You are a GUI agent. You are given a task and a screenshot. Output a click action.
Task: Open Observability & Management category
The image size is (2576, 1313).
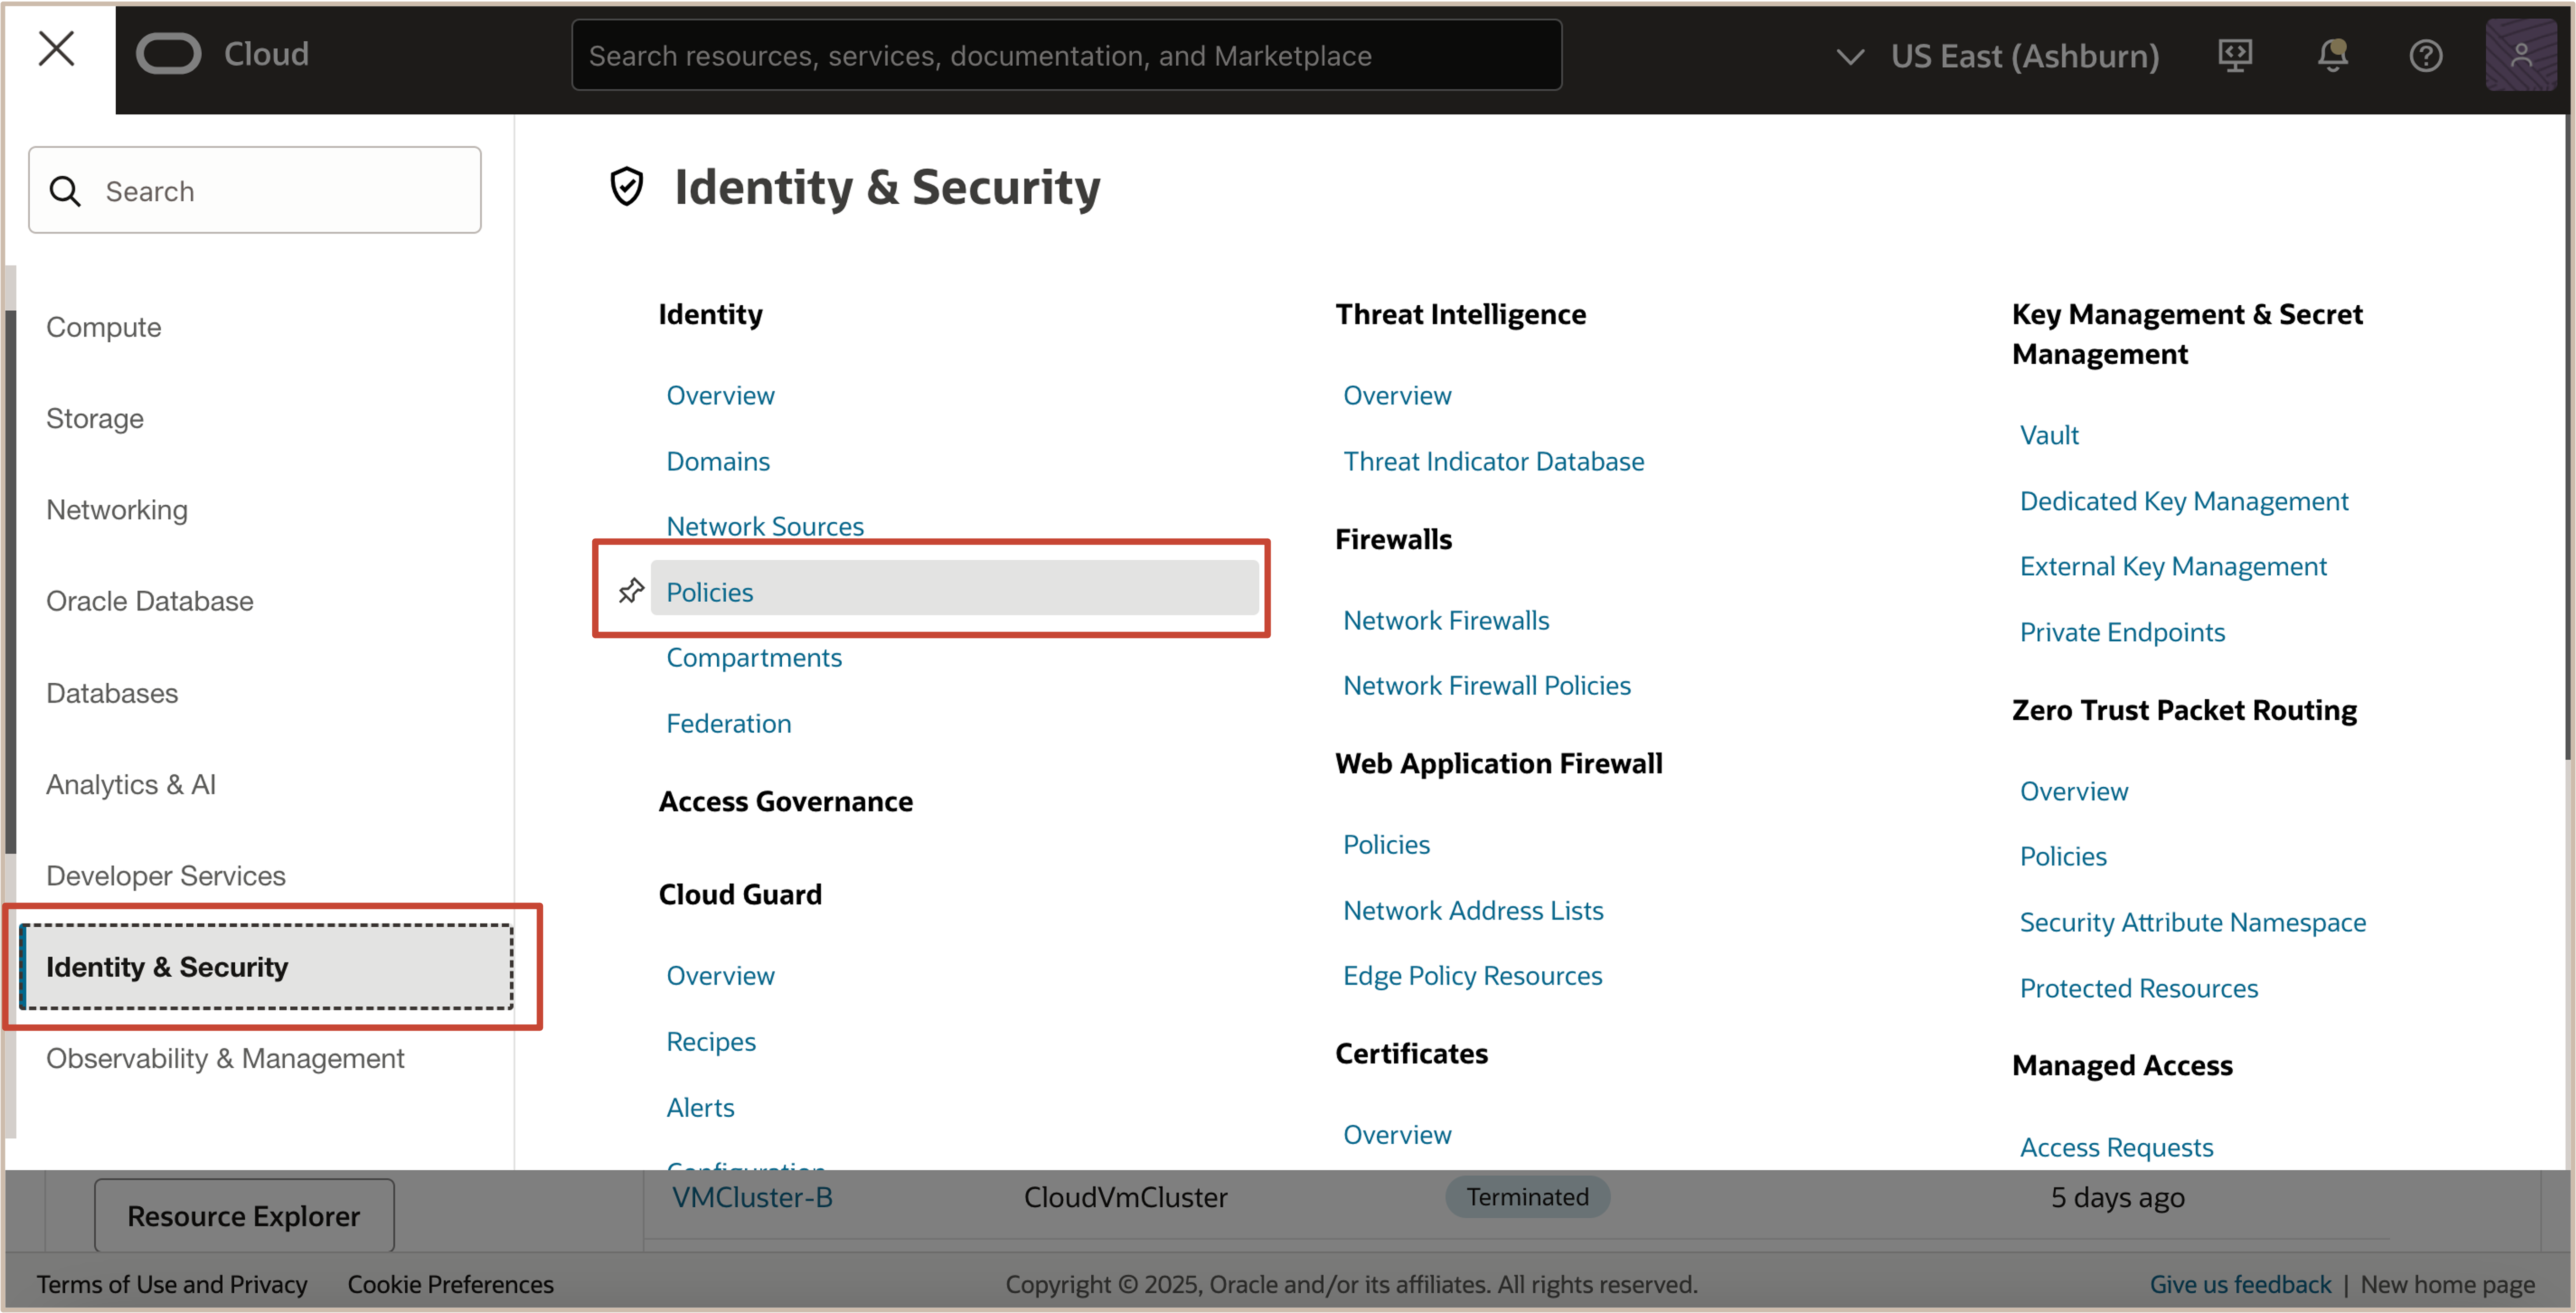click(225, 1058)
